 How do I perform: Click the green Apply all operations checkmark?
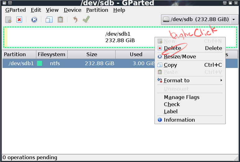[x=86, y=20]
